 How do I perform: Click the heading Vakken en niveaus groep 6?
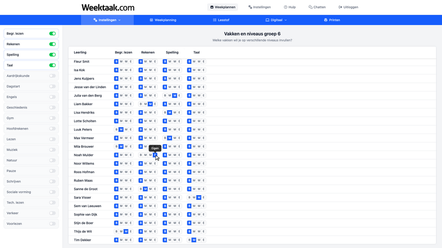252,34
